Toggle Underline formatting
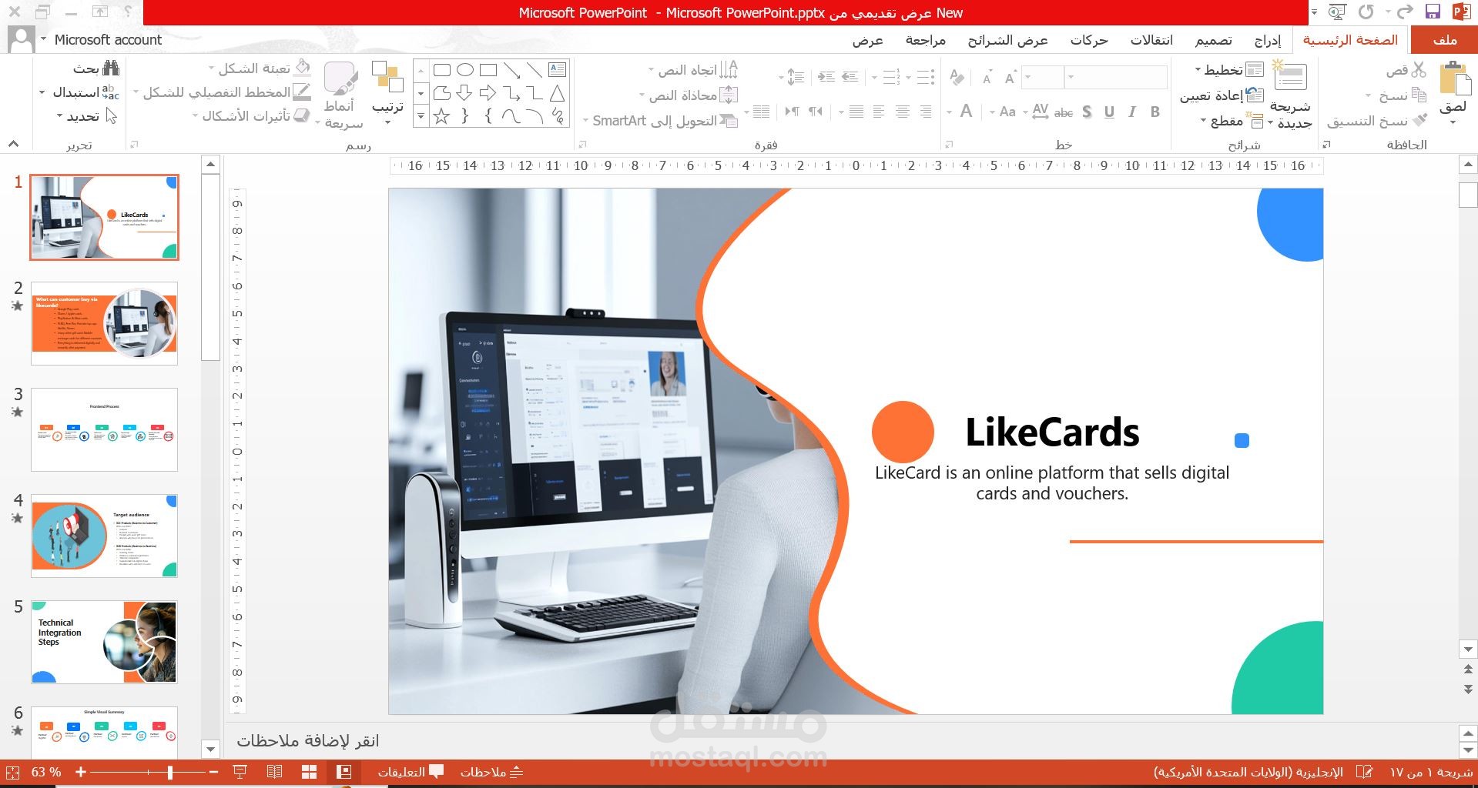 [1109, 112]
